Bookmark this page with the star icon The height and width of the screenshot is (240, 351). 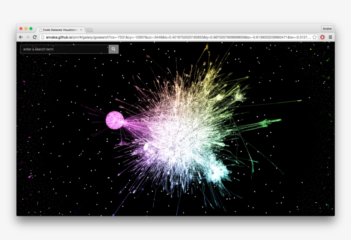[x=315, y=37]
